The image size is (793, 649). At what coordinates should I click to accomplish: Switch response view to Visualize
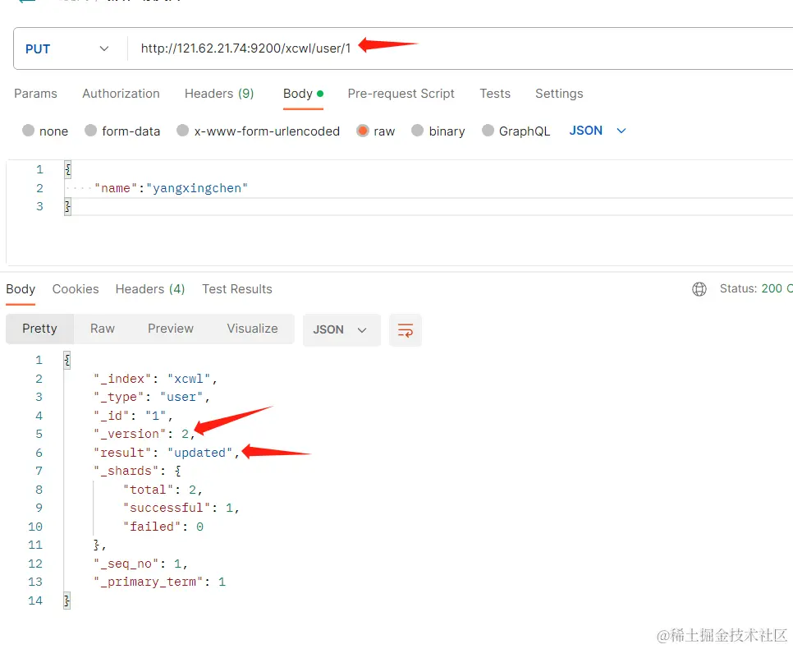point(252,329)
